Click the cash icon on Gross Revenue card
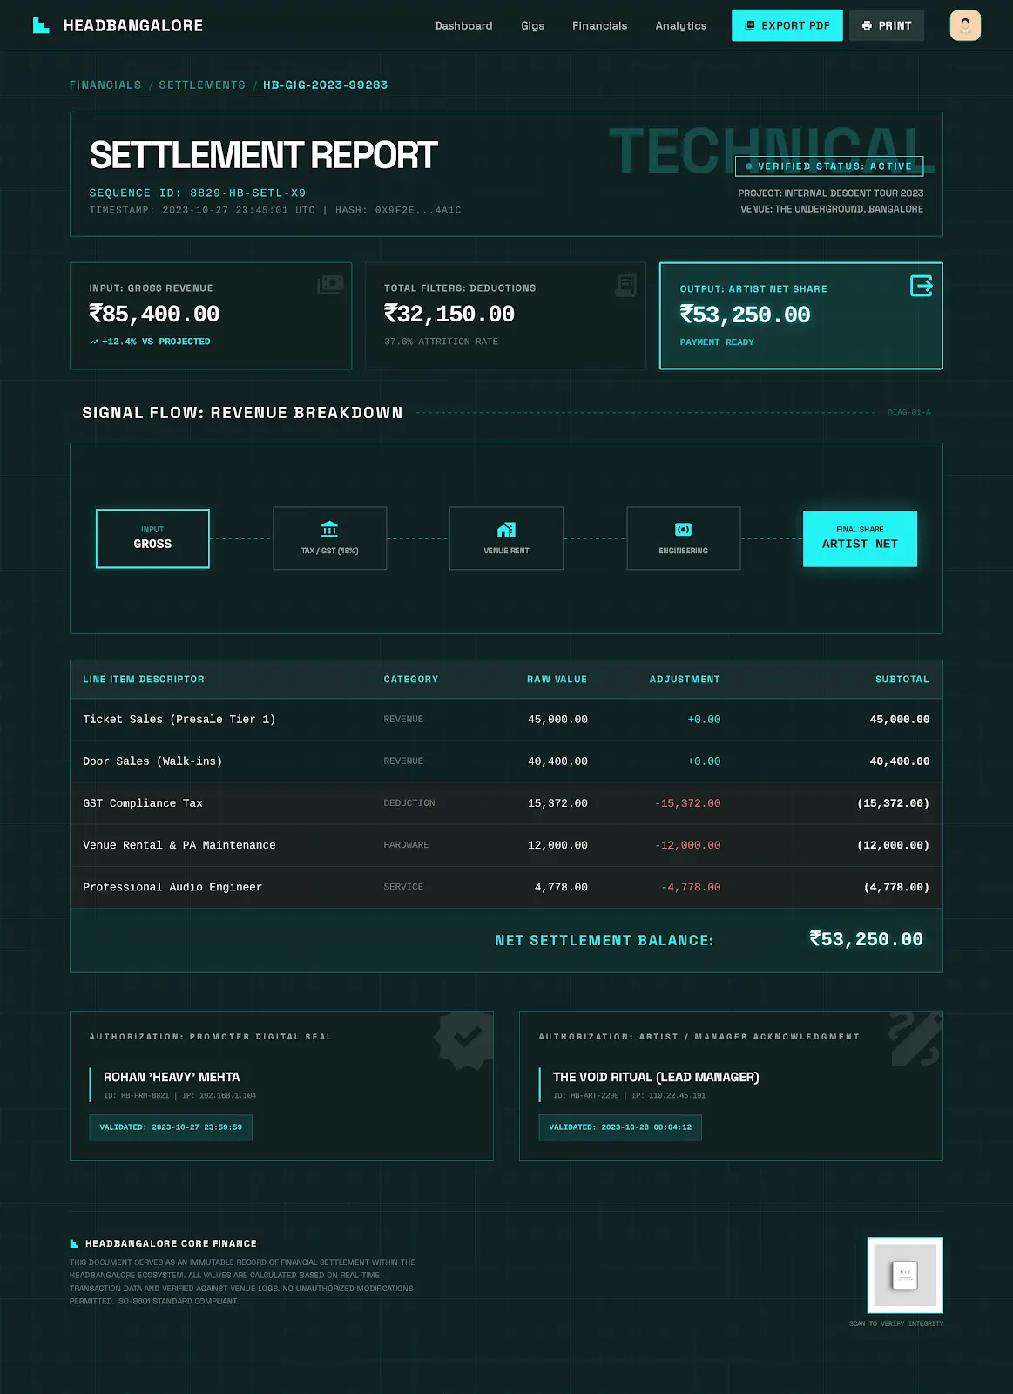The width and height of the screenshot is (1013, 1394). click(x=330, y=284)
